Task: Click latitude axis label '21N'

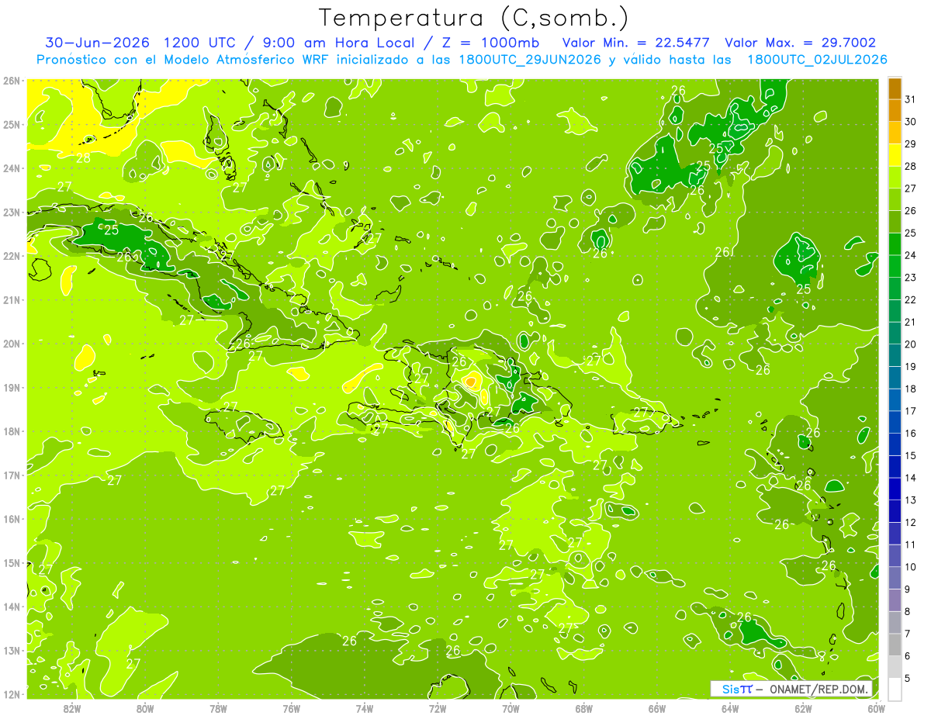Action: (x=12, y=300)
